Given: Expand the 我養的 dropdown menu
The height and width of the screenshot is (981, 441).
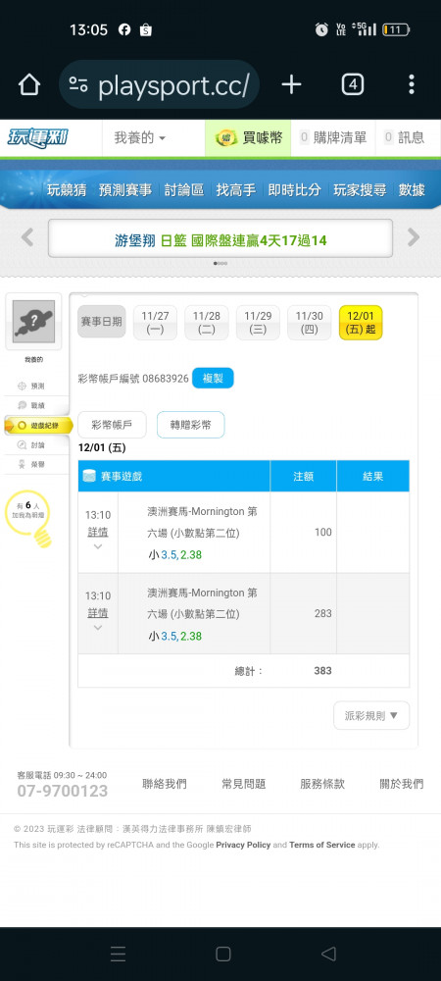Looking at the screenshot, I should [140, 137].
